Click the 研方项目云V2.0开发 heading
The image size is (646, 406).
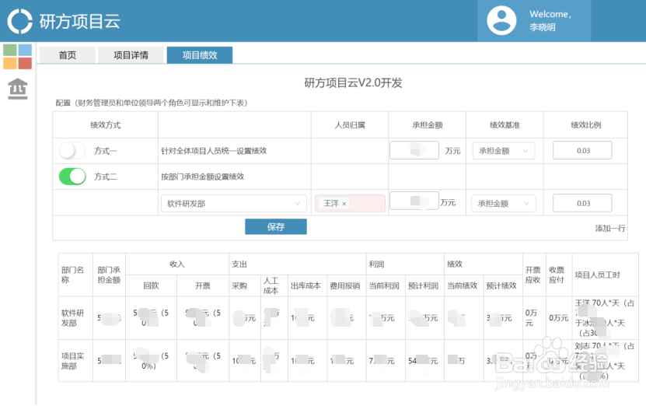click(x=353, y=83)
